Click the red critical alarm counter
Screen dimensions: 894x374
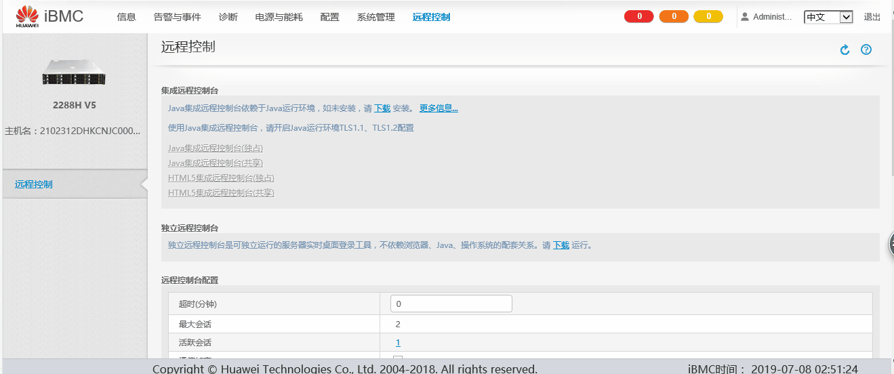click(638, 17)
